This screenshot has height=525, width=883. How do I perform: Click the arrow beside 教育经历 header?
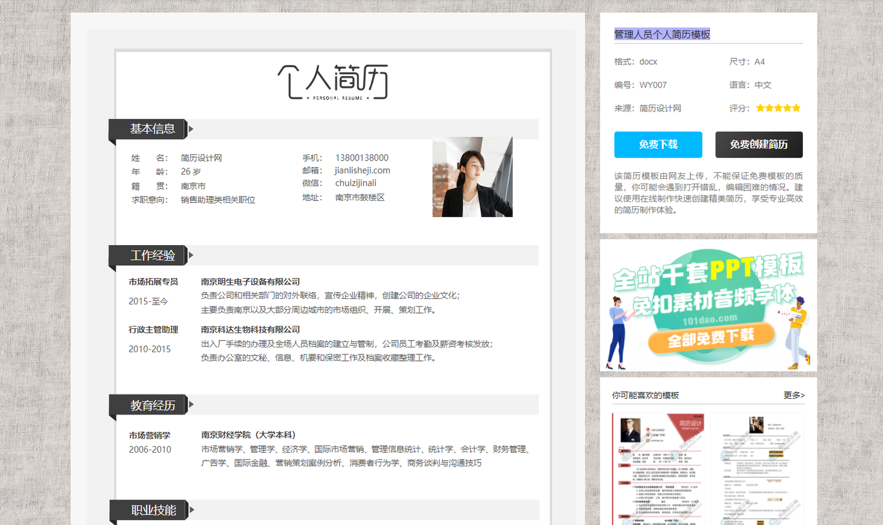coord(191,404)
